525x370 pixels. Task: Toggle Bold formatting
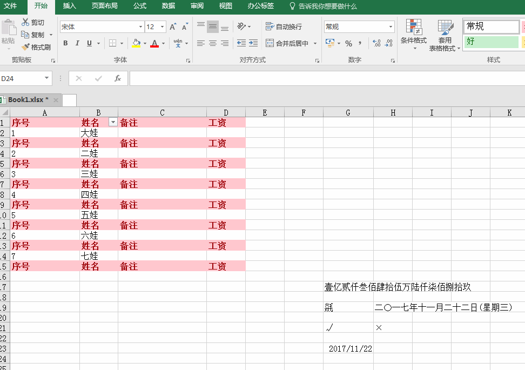click(x=65, y=43)
